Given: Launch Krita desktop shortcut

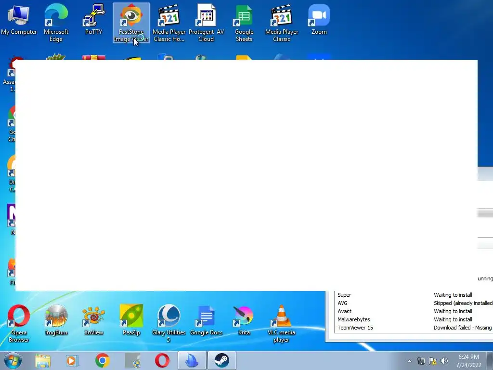Looking at the screenshot, I should (x=244, y=320).
